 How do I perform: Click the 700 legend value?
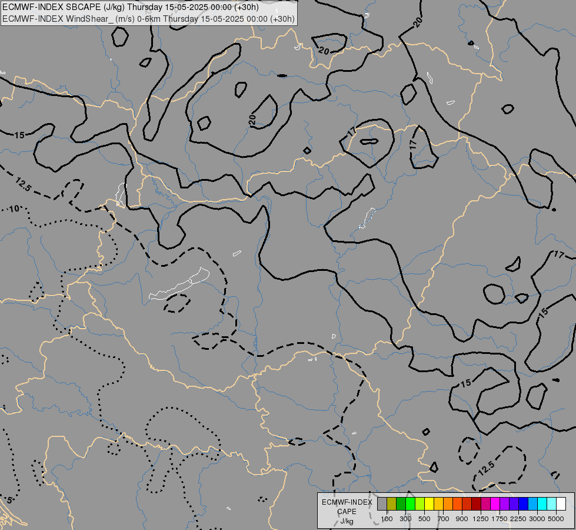(444, 519)
